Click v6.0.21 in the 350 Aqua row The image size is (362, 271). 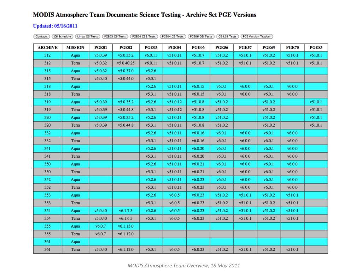coord(198,164)
